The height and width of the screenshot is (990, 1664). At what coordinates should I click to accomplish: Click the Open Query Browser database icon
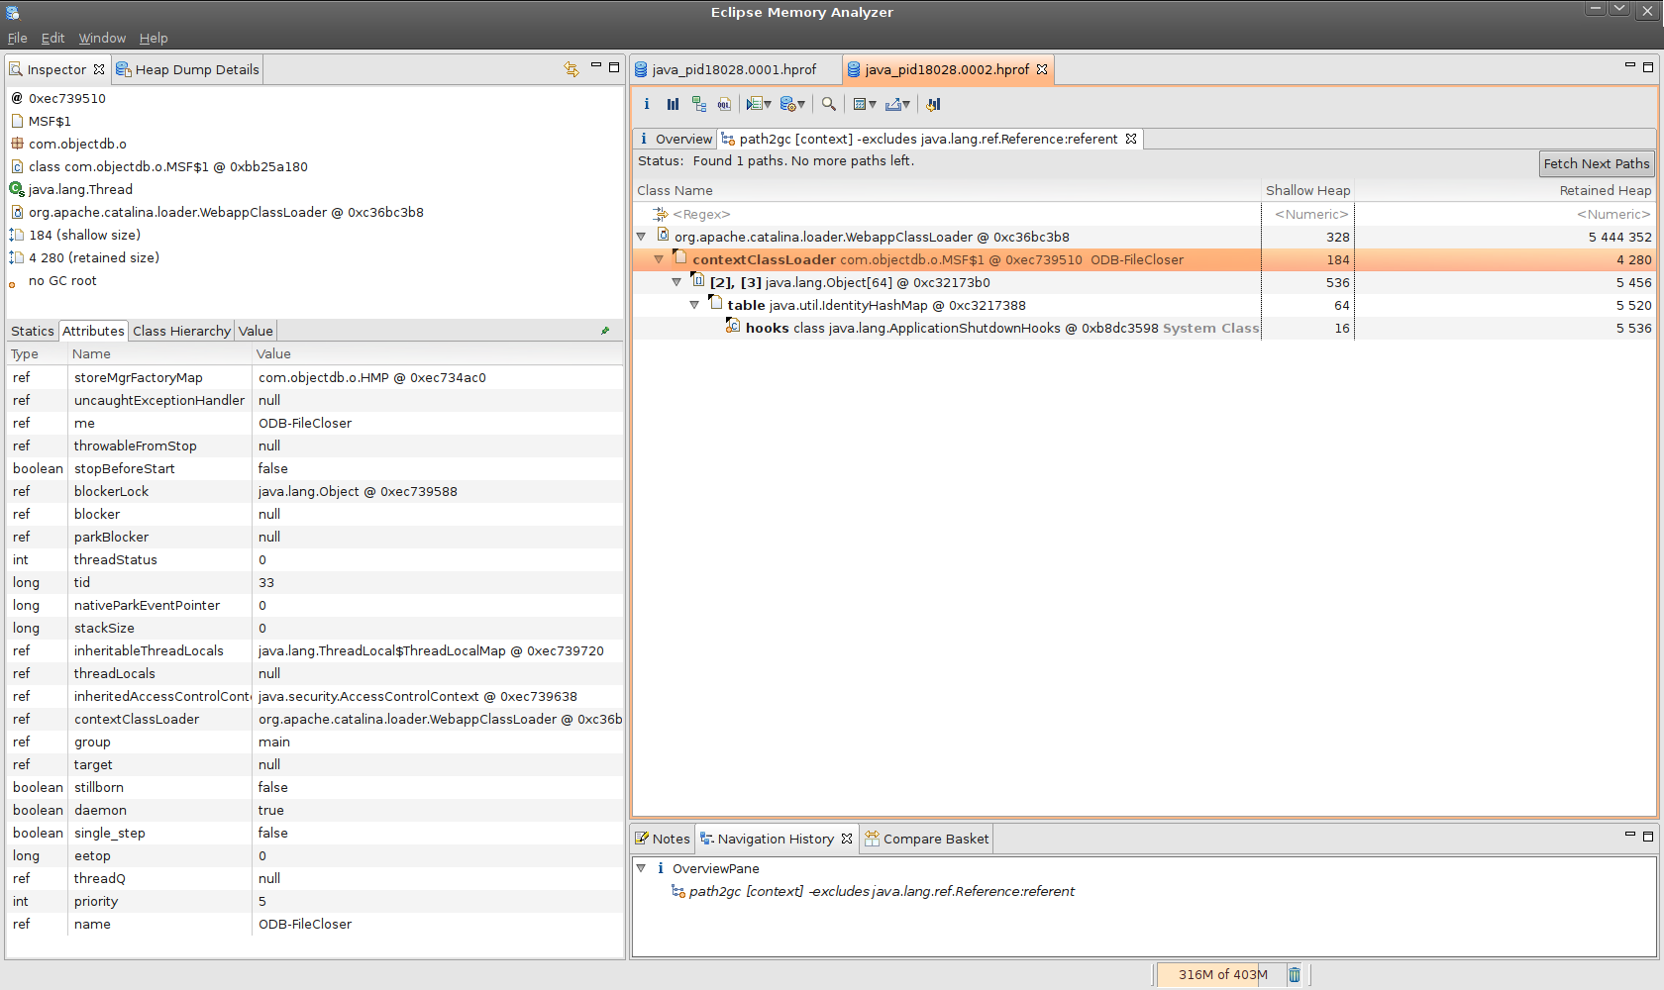(787, 104)
